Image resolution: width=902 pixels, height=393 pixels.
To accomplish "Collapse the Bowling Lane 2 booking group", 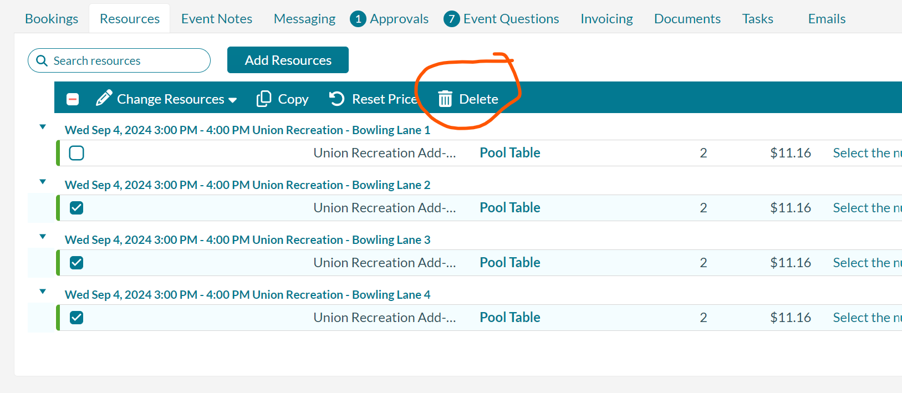I will tap(43, 182).
